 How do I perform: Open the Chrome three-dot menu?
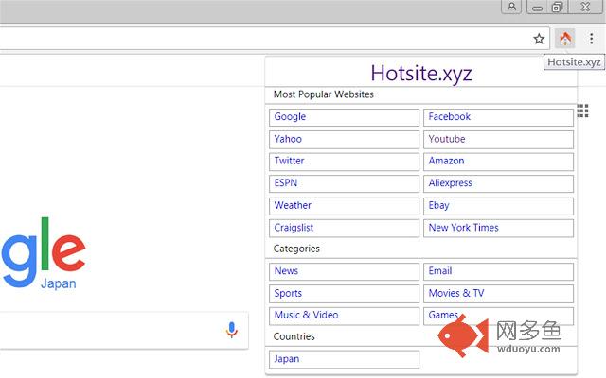(591, 39)
